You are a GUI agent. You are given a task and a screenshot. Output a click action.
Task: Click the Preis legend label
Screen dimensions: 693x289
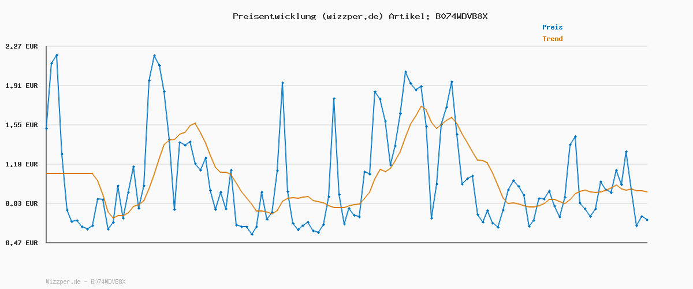(552, 27)
